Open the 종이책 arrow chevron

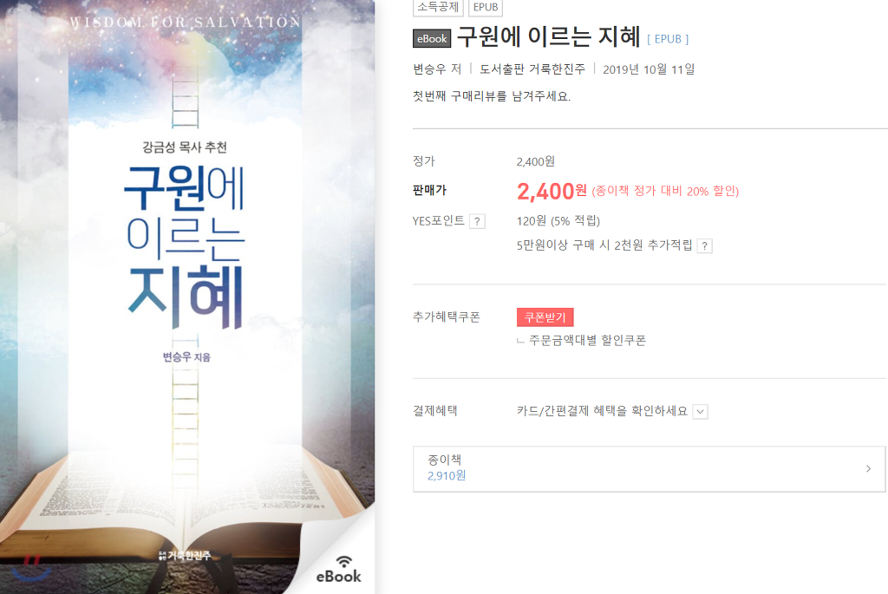(x=868, y=468)
